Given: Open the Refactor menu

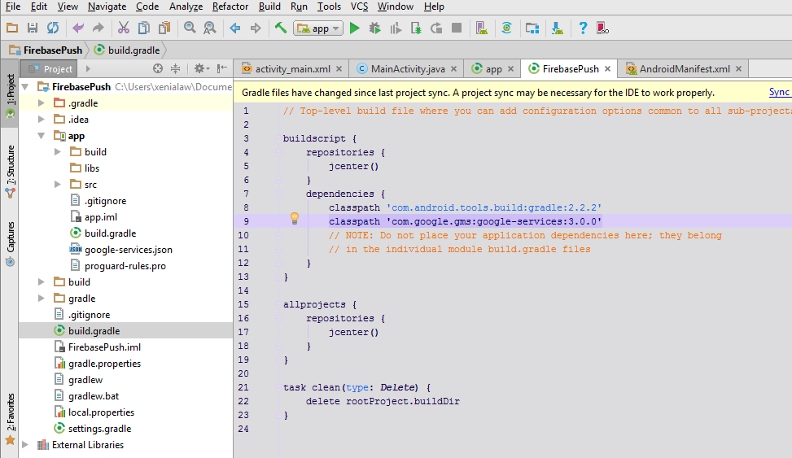Looking at the screenshot, I should (x=230, y=7).
